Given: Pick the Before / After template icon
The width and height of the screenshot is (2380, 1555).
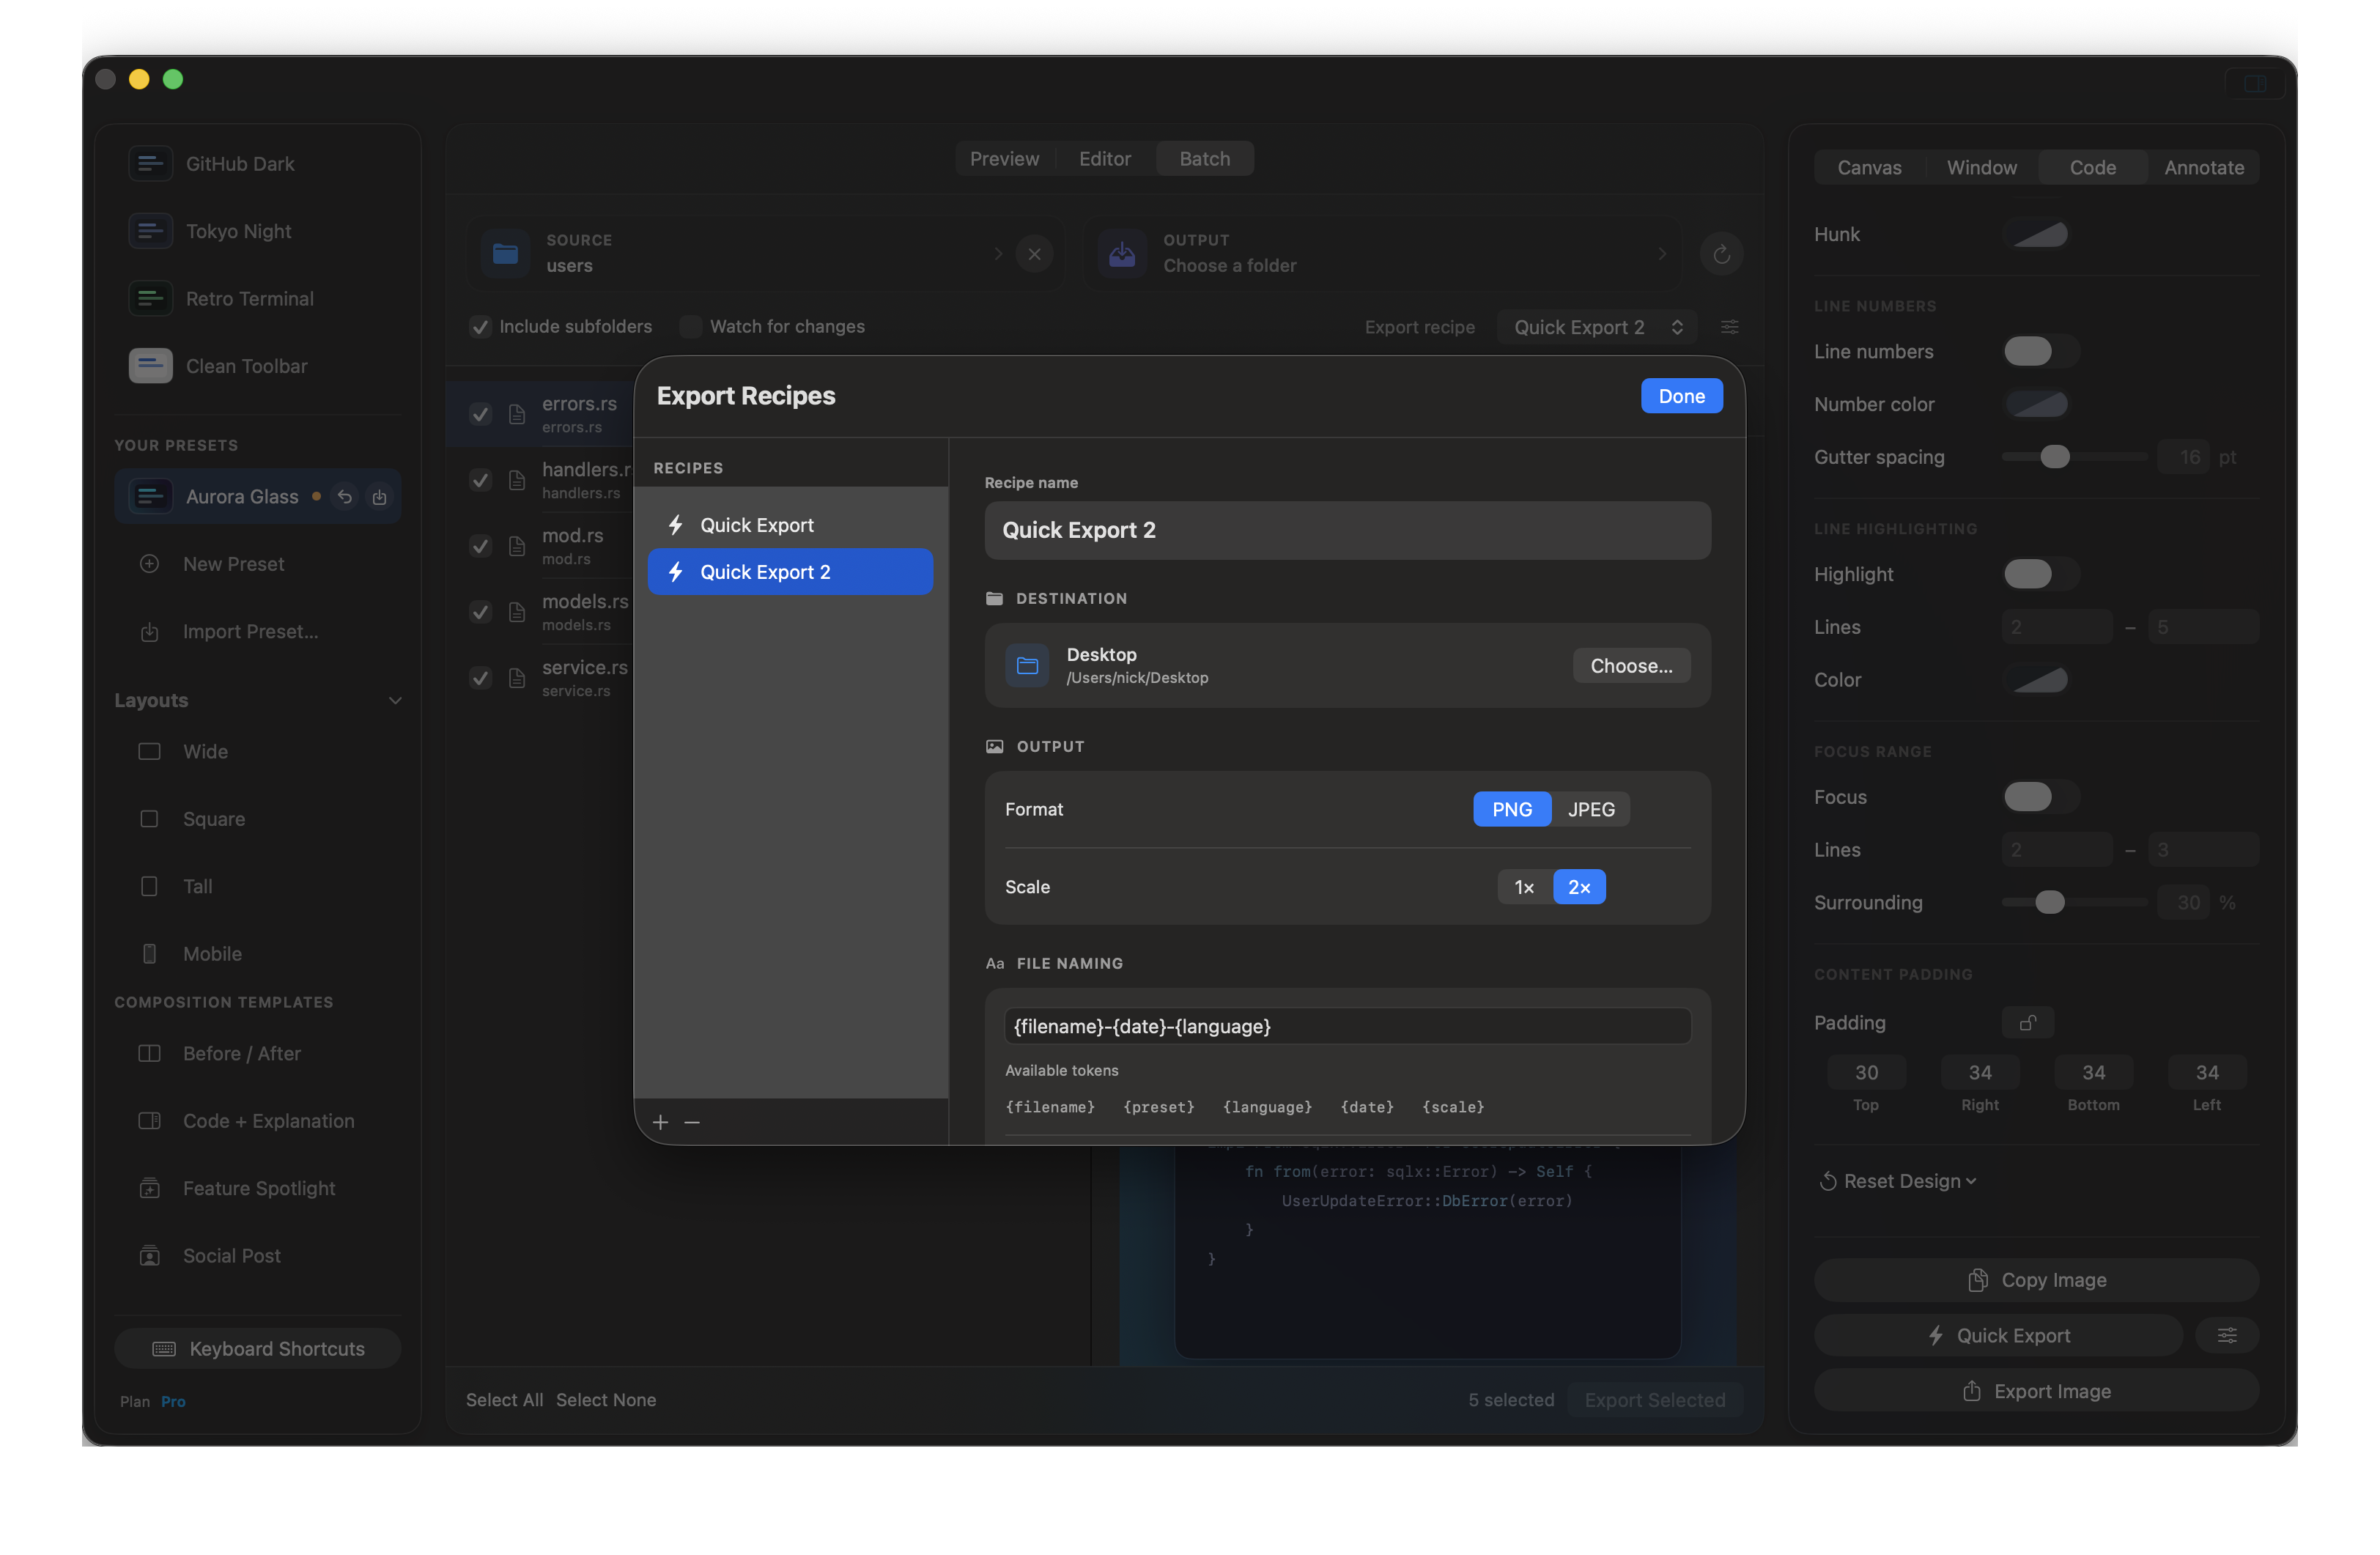Looking at the screenshot, I should tap(149, 1054).
